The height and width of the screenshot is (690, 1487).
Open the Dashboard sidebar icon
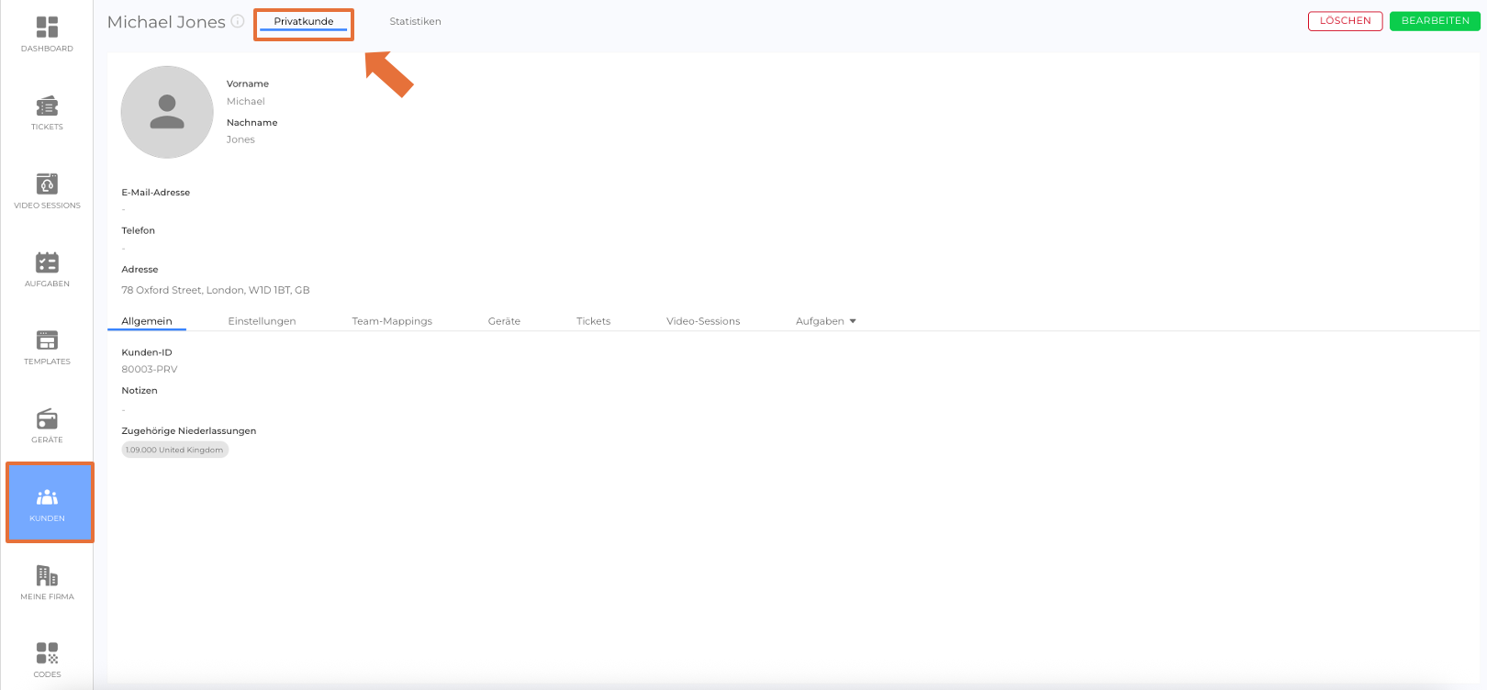[47, 34]
